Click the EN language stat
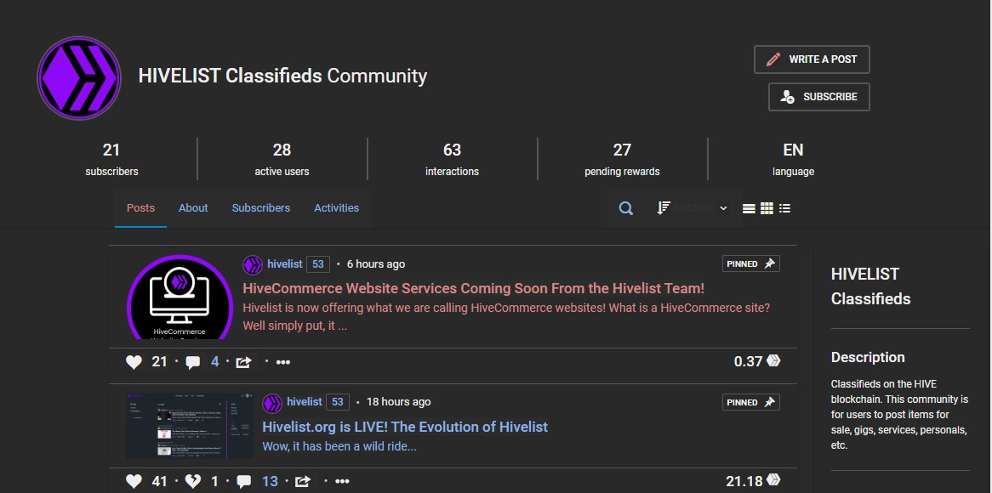Screen dimensions: 992x493 click(x=793, y=159)
